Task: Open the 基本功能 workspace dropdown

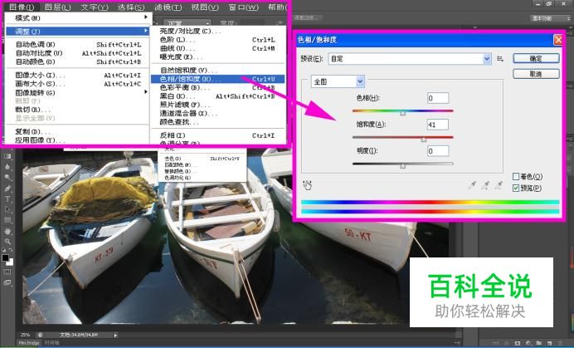Action: (549, 18)
